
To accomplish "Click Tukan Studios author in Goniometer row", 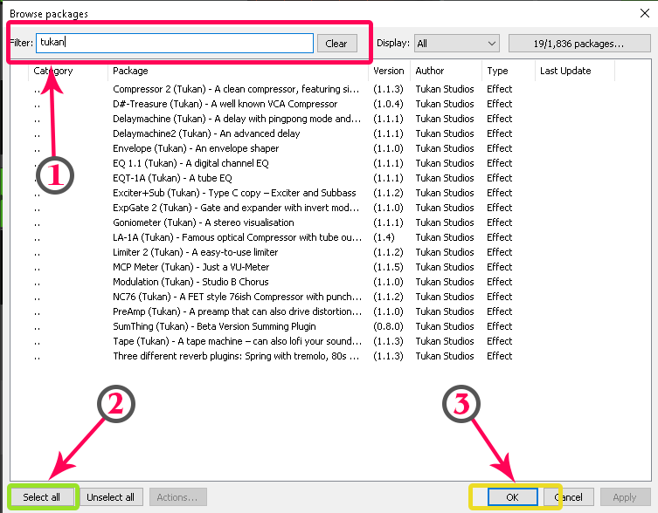I will point(445,222).
